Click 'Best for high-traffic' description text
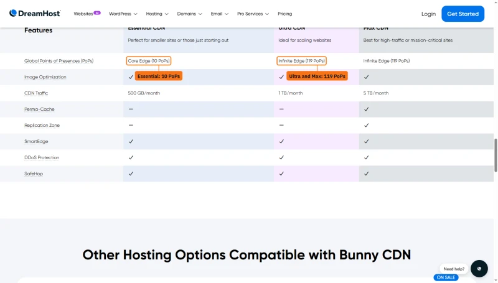The width and height of the screenshot is (498, 283). (408, 40)
